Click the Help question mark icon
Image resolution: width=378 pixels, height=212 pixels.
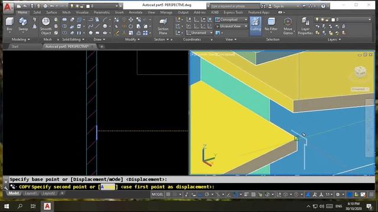point(323,6)
